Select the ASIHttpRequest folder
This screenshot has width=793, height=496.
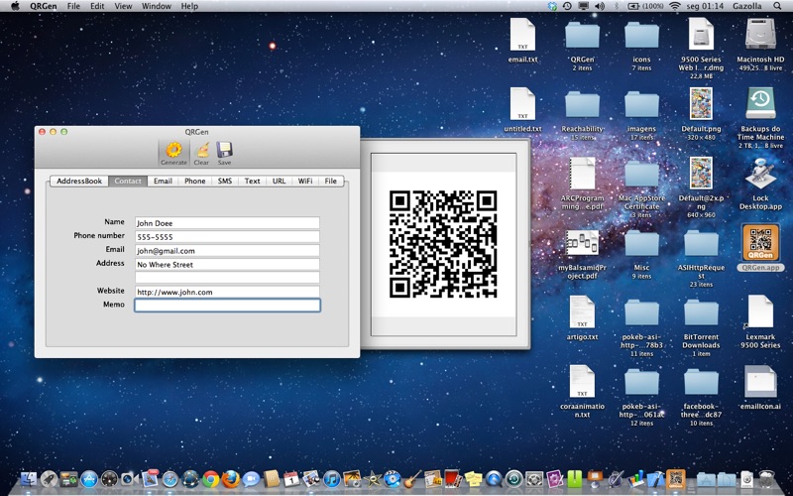(701, 258)
